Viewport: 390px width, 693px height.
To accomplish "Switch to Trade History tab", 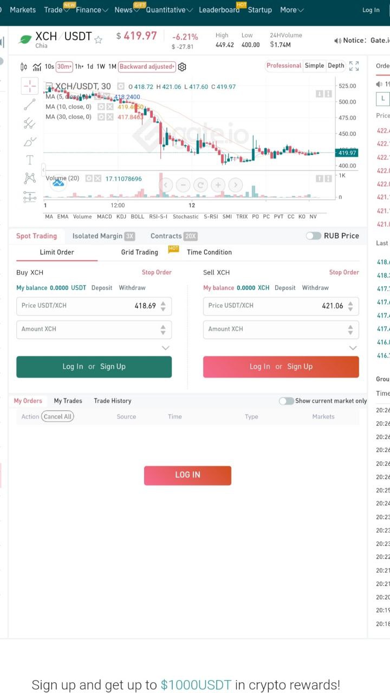I will point(113,401).
